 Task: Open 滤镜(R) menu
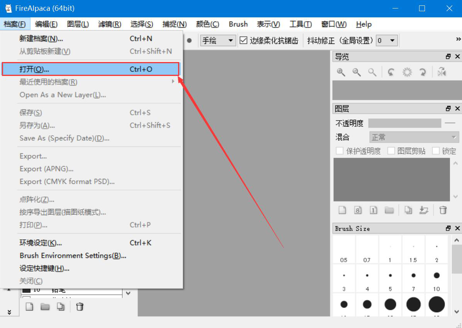coord(110,24)
